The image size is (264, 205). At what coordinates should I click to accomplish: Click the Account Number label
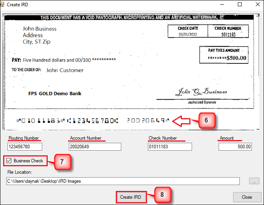86,138
